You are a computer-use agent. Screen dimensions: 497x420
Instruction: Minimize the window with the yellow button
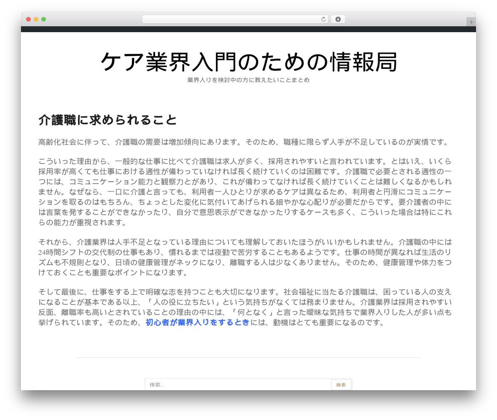pyautogui.click(x=36, y=19)
